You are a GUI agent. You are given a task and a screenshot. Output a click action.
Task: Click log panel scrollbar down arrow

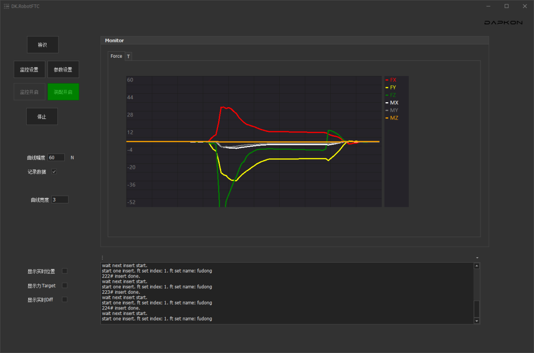(477, 321)
